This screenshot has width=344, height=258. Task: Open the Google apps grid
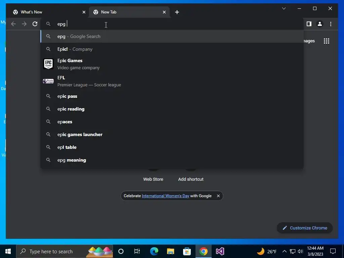(327, 41)
